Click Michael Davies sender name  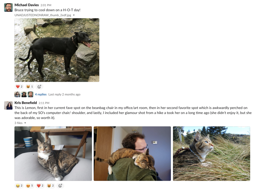click(x=27, y=5)
